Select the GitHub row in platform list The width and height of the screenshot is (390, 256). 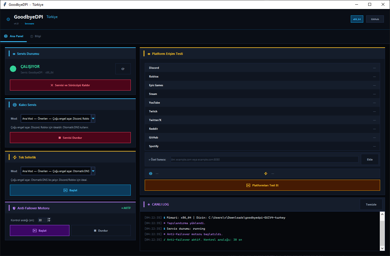262,137
